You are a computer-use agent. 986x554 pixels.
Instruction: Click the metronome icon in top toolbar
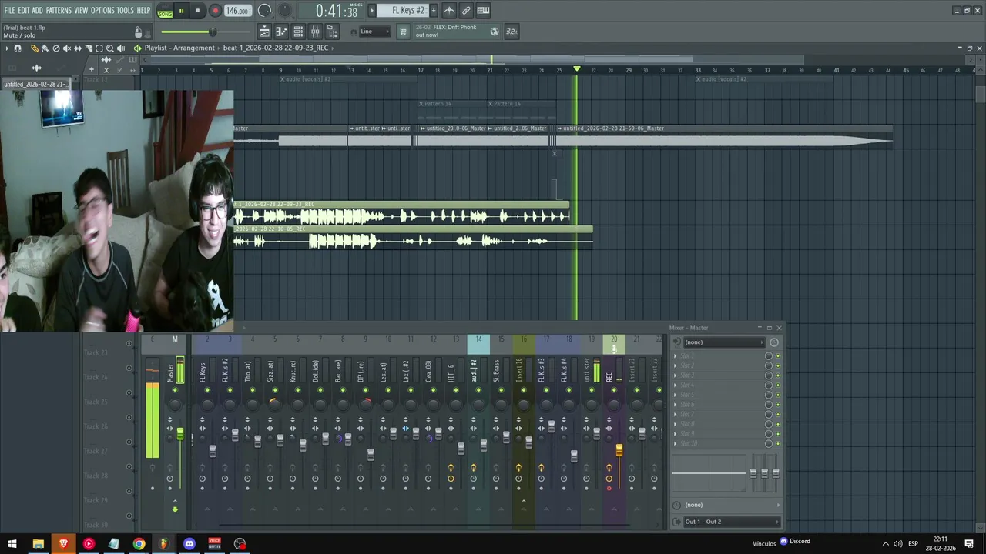[x=449, y=10]
